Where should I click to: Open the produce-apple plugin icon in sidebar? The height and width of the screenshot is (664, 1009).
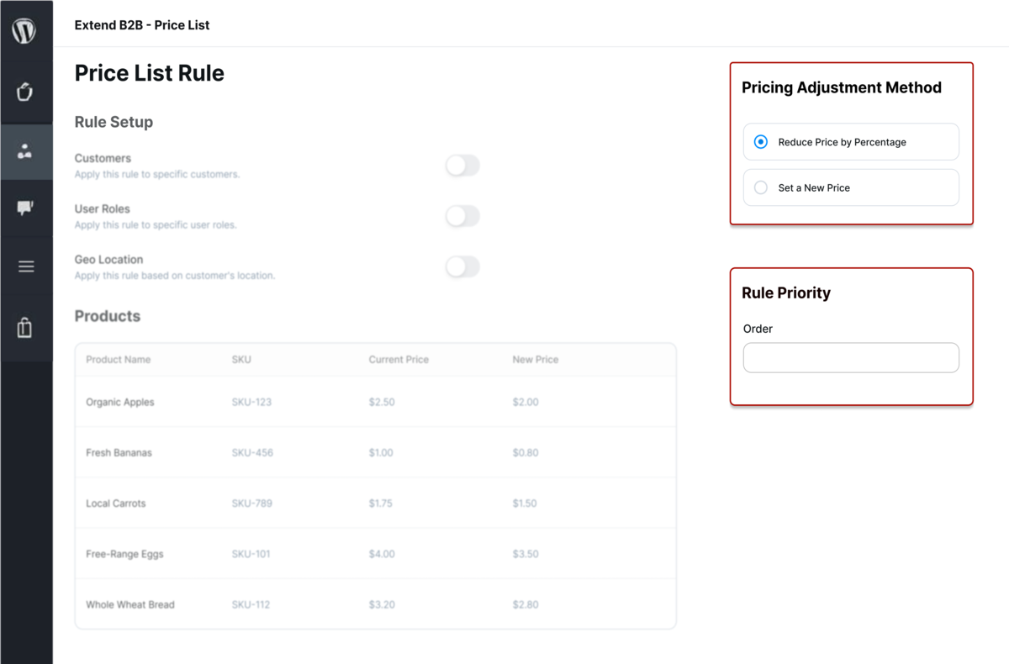click(x=26, y=92)
